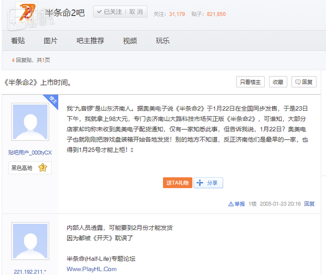
Task: Click 取消 to unfollow the forum
Action: click(x=136, y=12)
